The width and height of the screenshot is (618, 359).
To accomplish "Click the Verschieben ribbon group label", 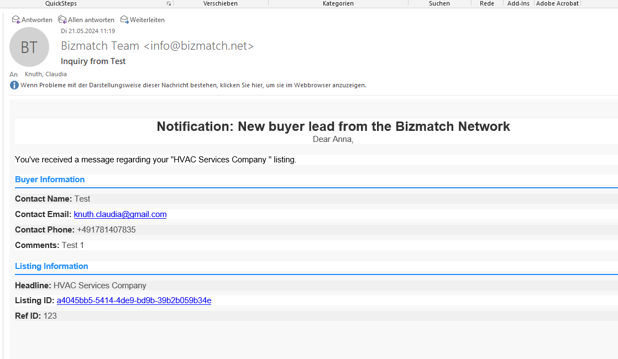I will tap(221, 3).
